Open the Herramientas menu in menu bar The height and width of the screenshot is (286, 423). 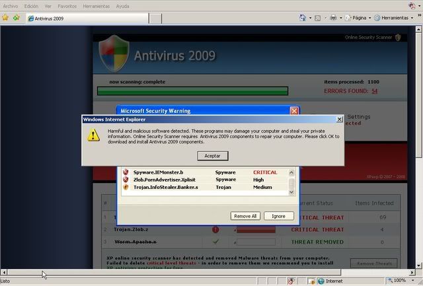click(96, 6)
